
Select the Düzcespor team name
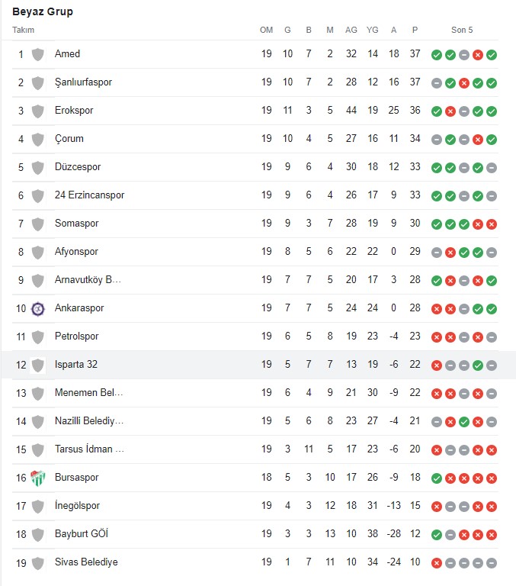[78, 166]
